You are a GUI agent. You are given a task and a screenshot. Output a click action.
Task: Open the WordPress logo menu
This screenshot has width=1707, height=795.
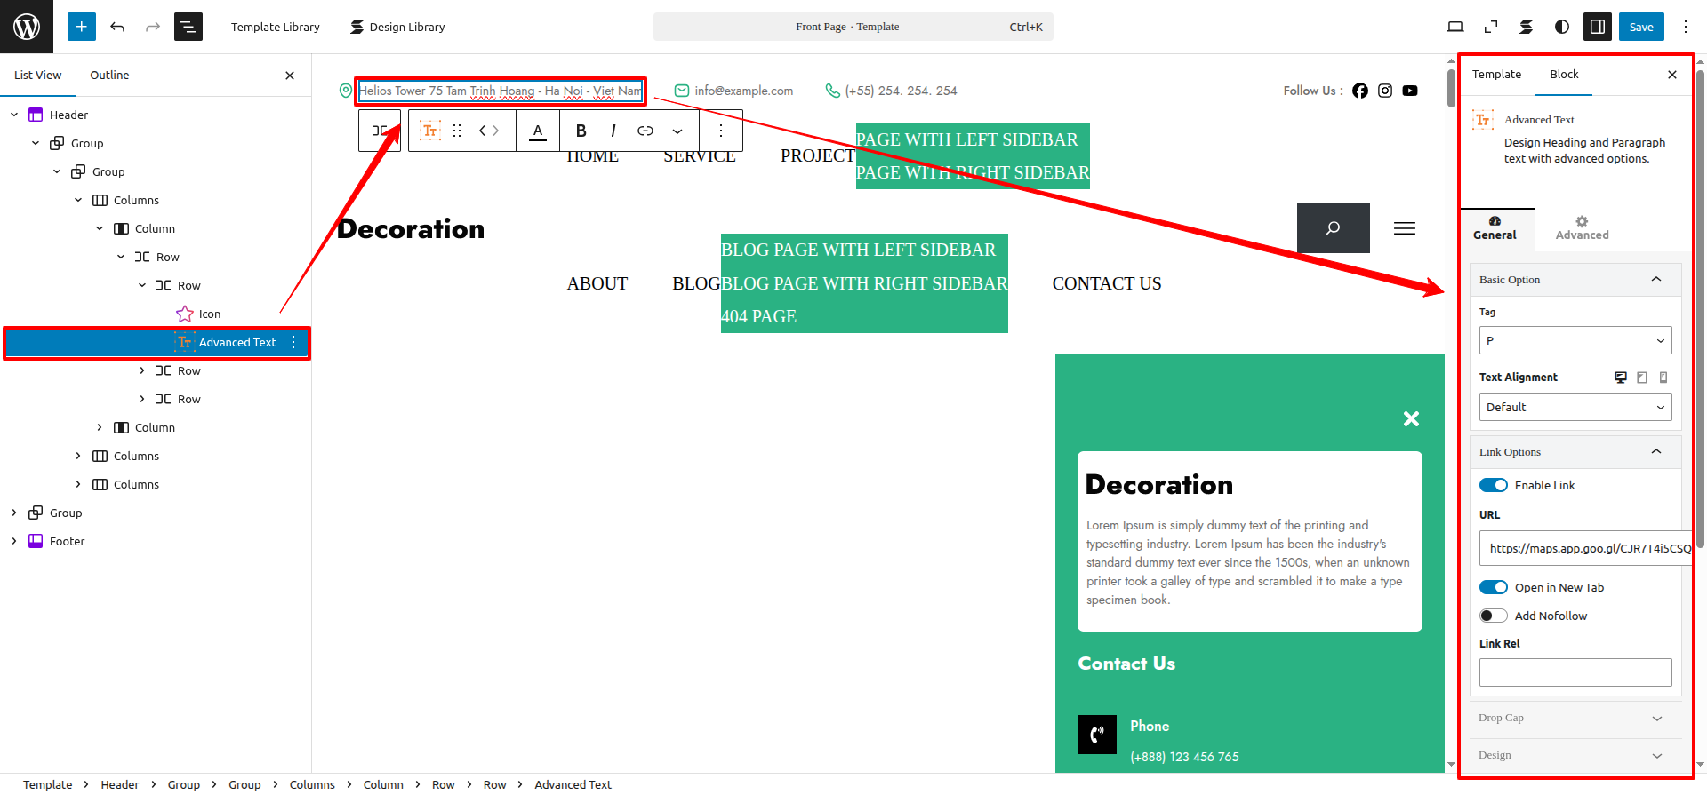(x=27, y=27)
